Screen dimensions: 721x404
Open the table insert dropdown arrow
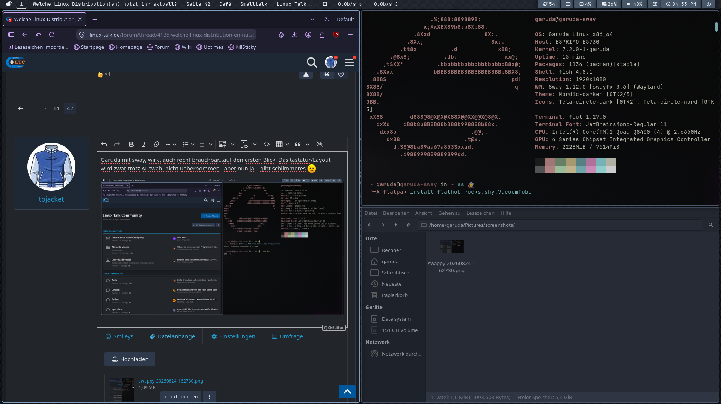pos(287,144)
